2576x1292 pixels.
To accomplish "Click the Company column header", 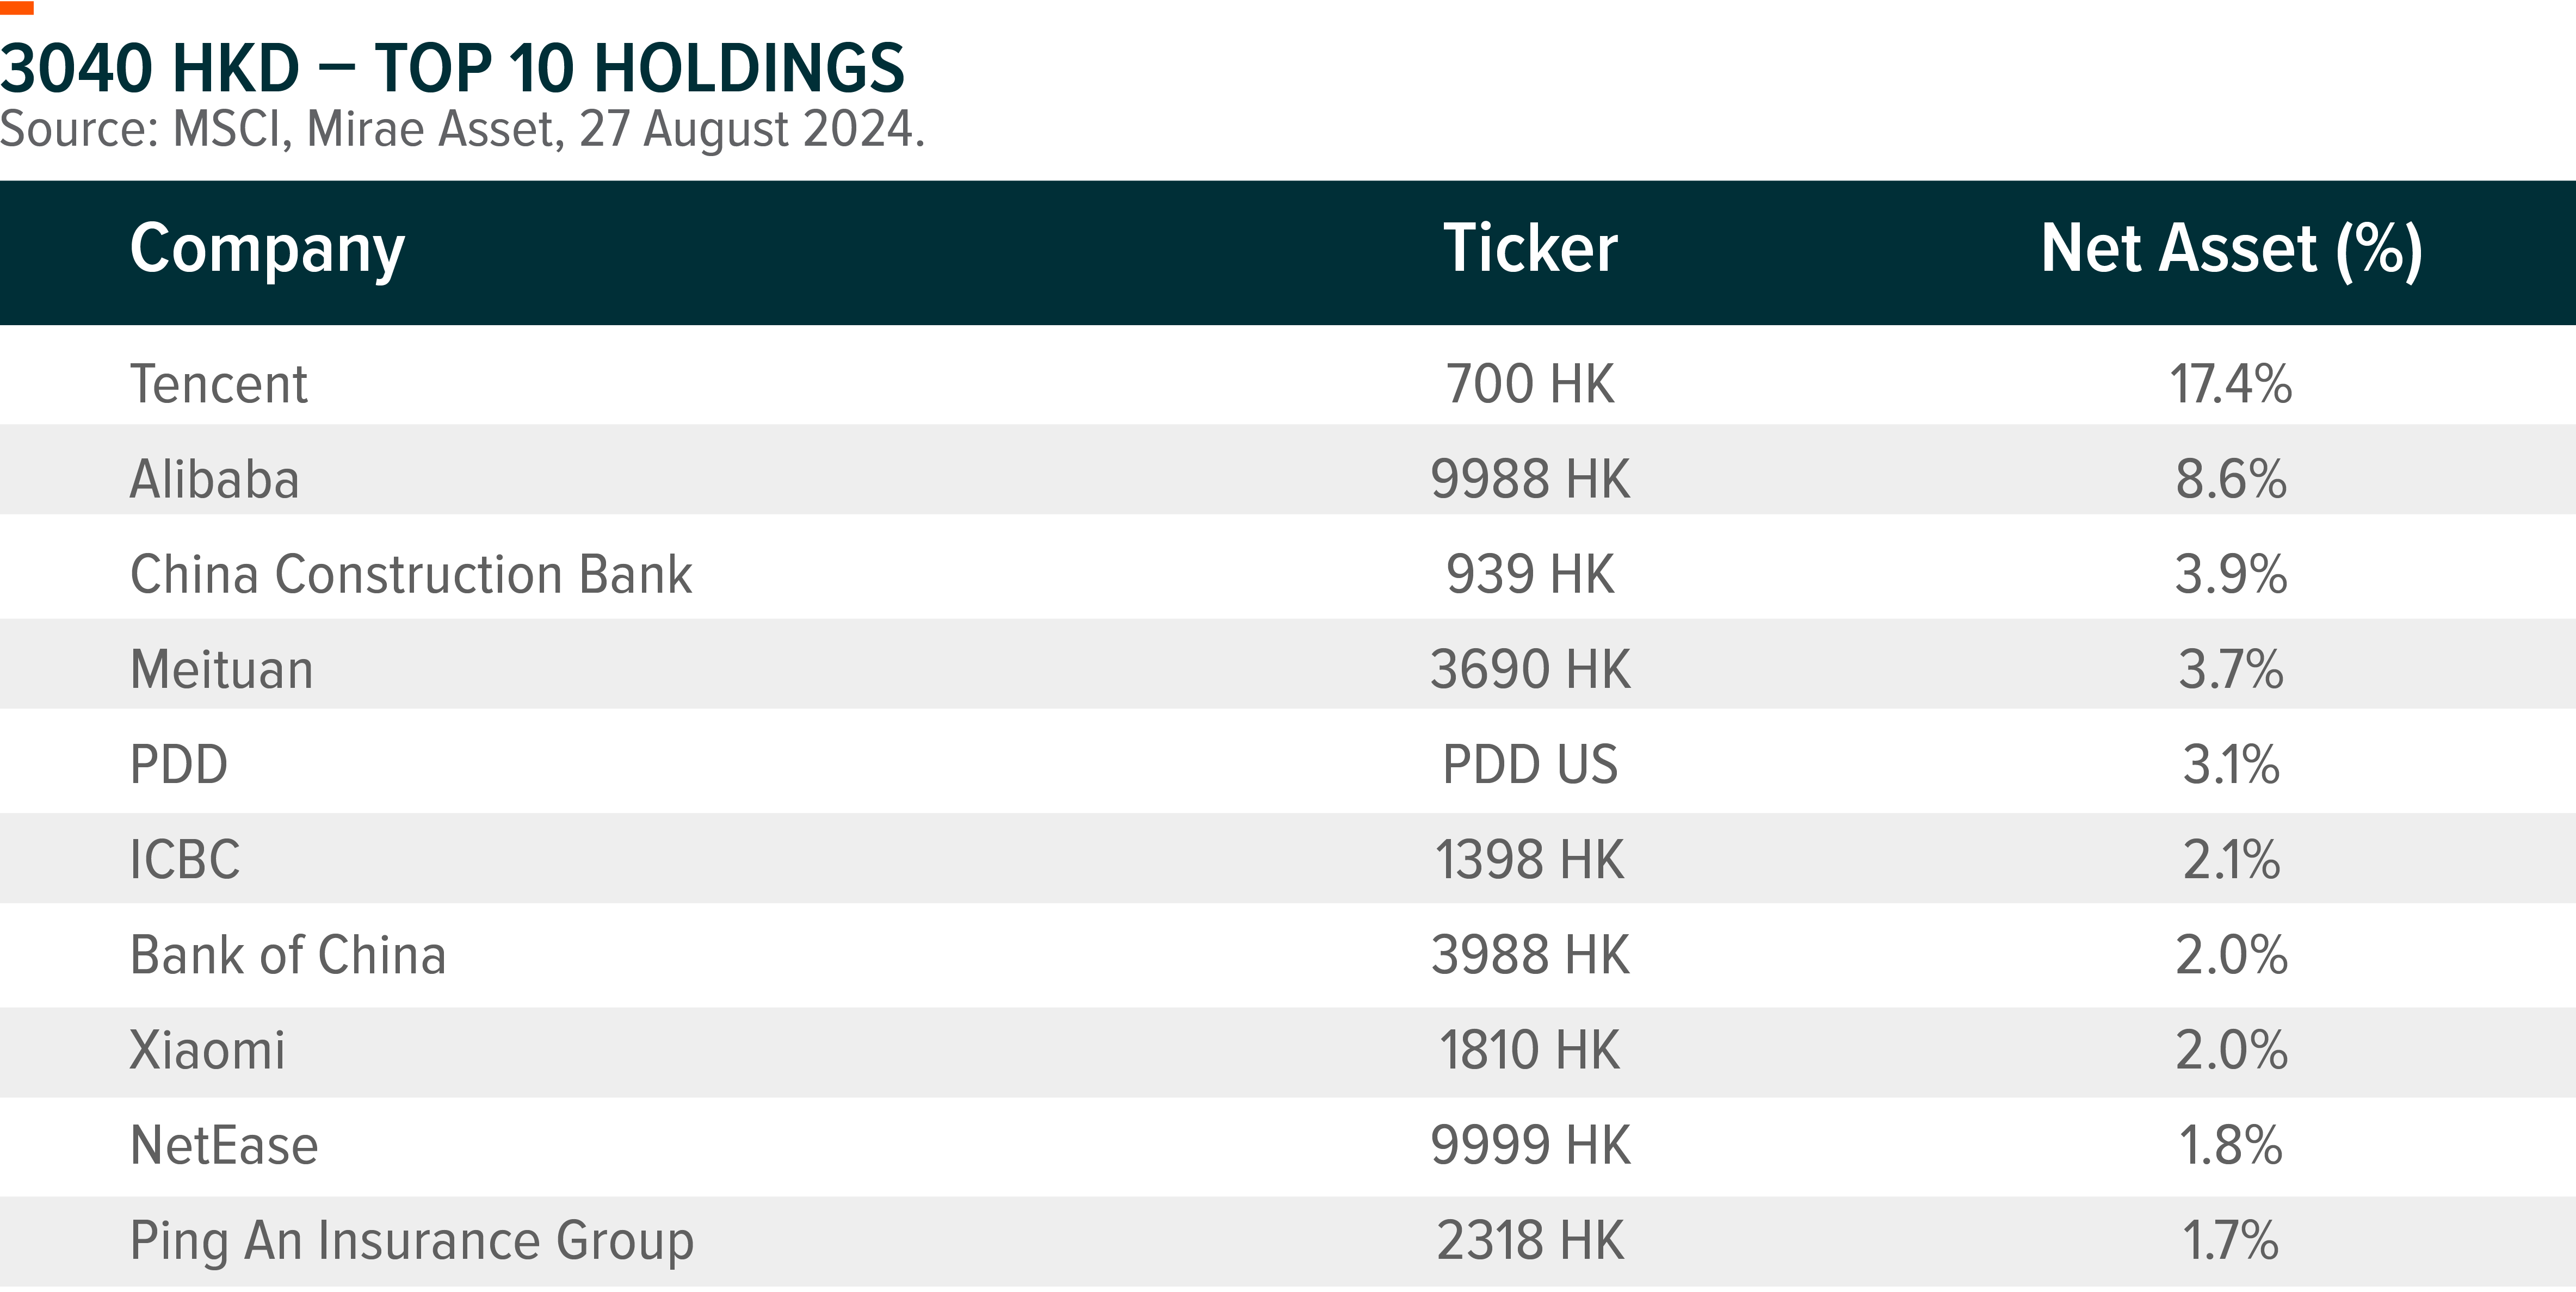I will tap(267, 251).
